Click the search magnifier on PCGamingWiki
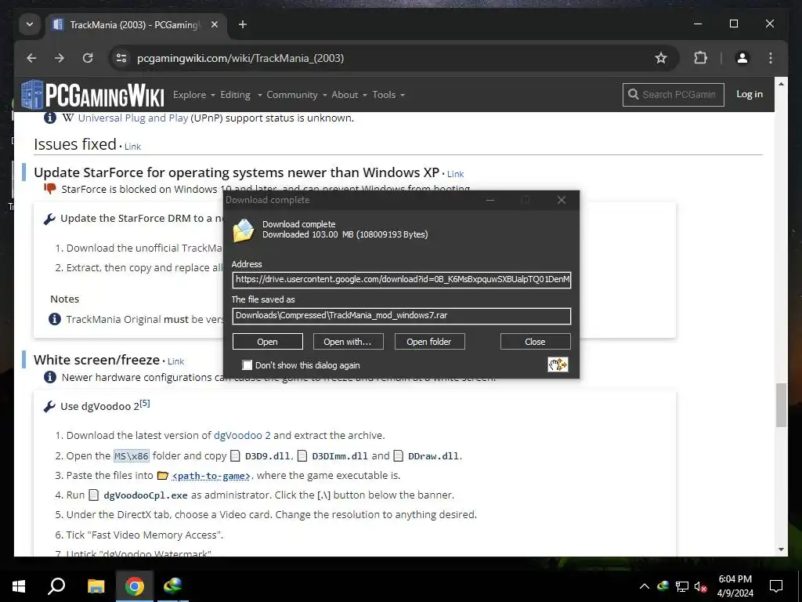 [633, 95]
